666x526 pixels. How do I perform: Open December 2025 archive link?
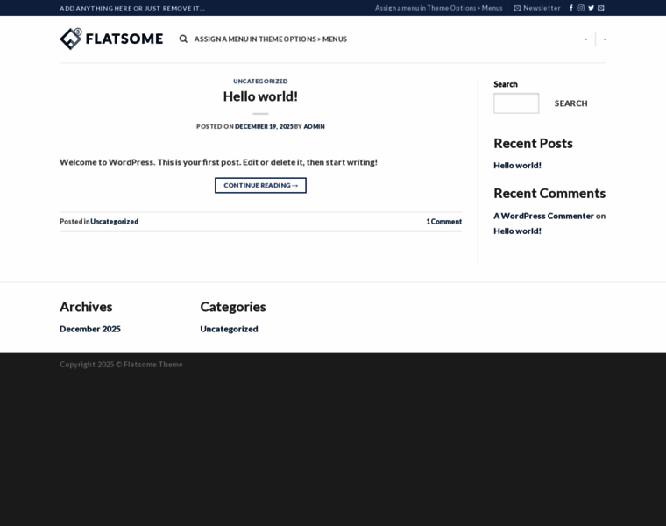tap(90, 329)
